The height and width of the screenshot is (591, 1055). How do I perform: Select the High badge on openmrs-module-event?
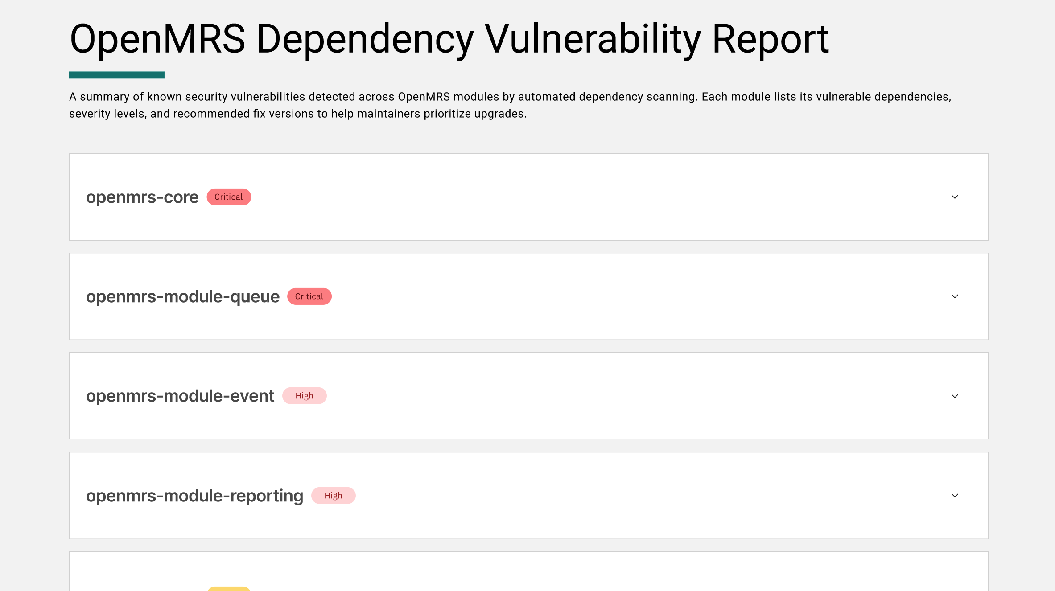(x=304, y=396)
